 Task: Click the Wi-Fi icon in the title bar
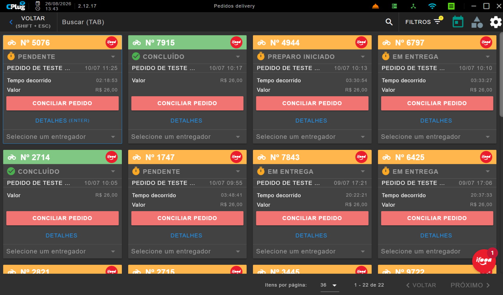coord(432,6)
